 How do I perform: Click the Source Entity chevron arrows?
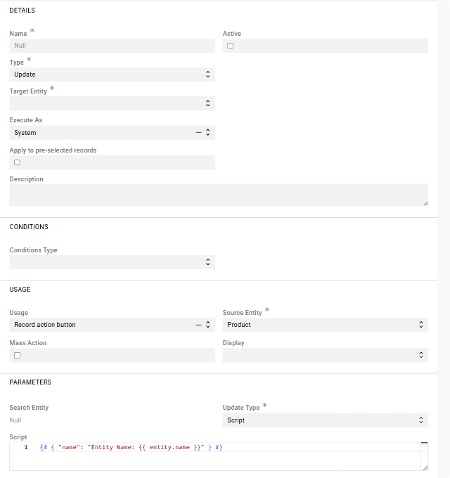click(x=420, y=325)
